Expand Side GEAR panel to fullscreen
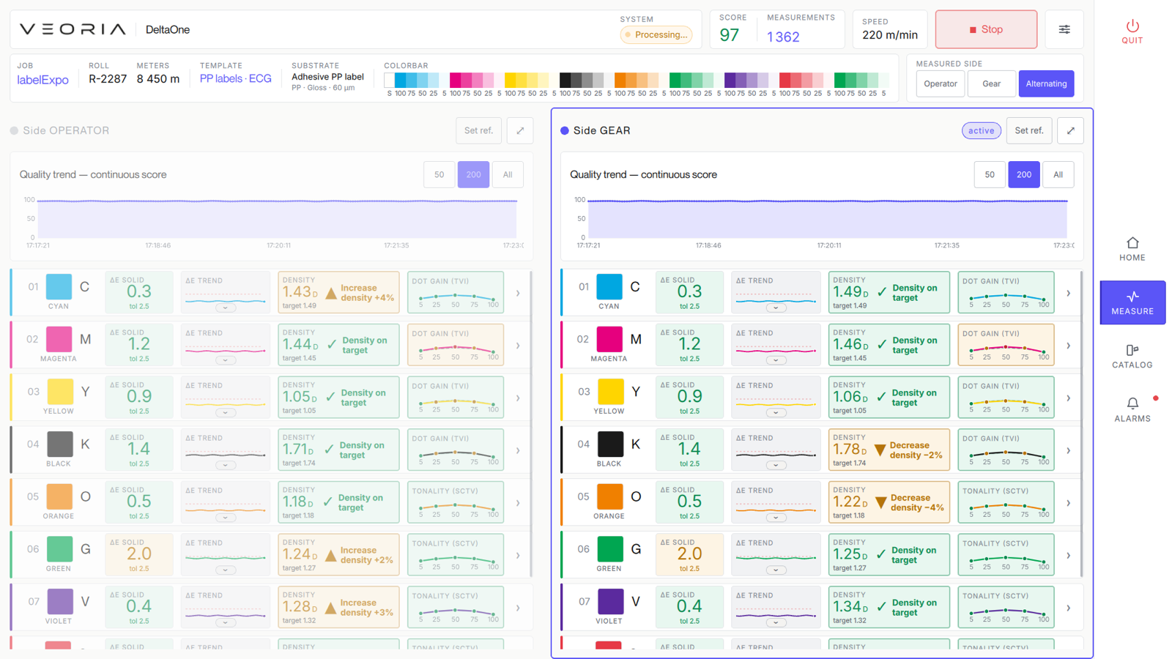 click(x=1071, y=130)
